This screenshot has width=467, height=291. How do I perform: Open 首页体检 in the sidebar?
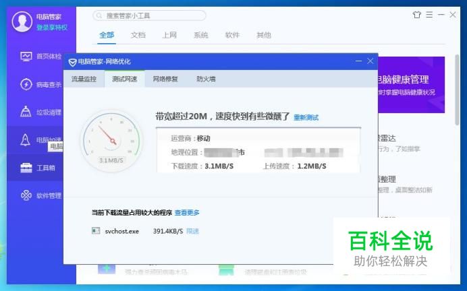40,56
